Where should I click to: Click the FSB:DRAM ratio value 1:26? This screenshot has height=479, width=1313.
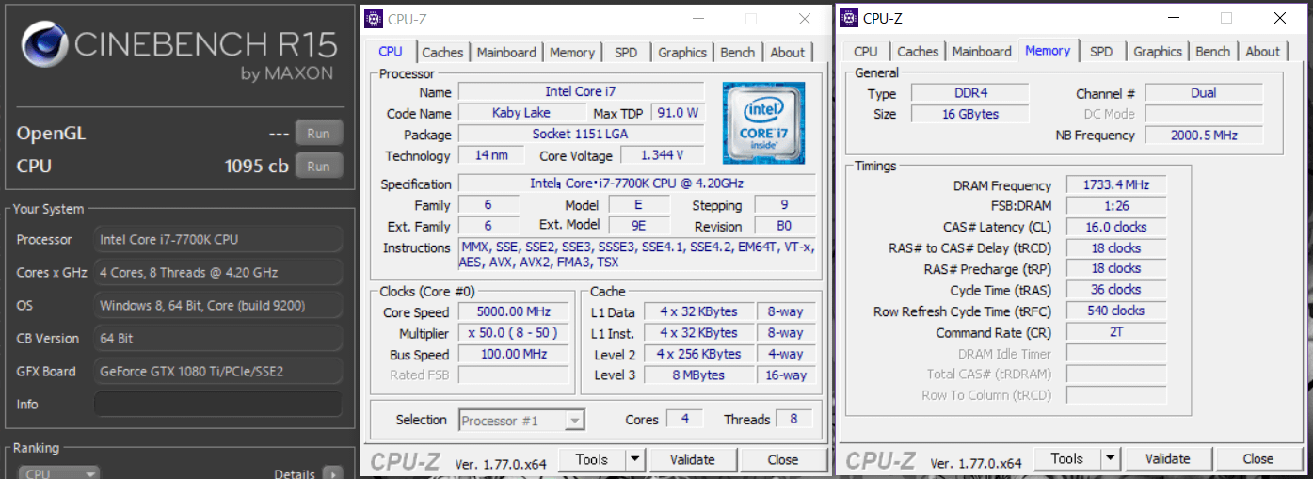pos(1116,206)
